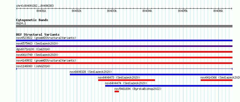
Task: Open the nsv6575463 (Sedlazeck2020) label
Action: click(x=37, y=43)
